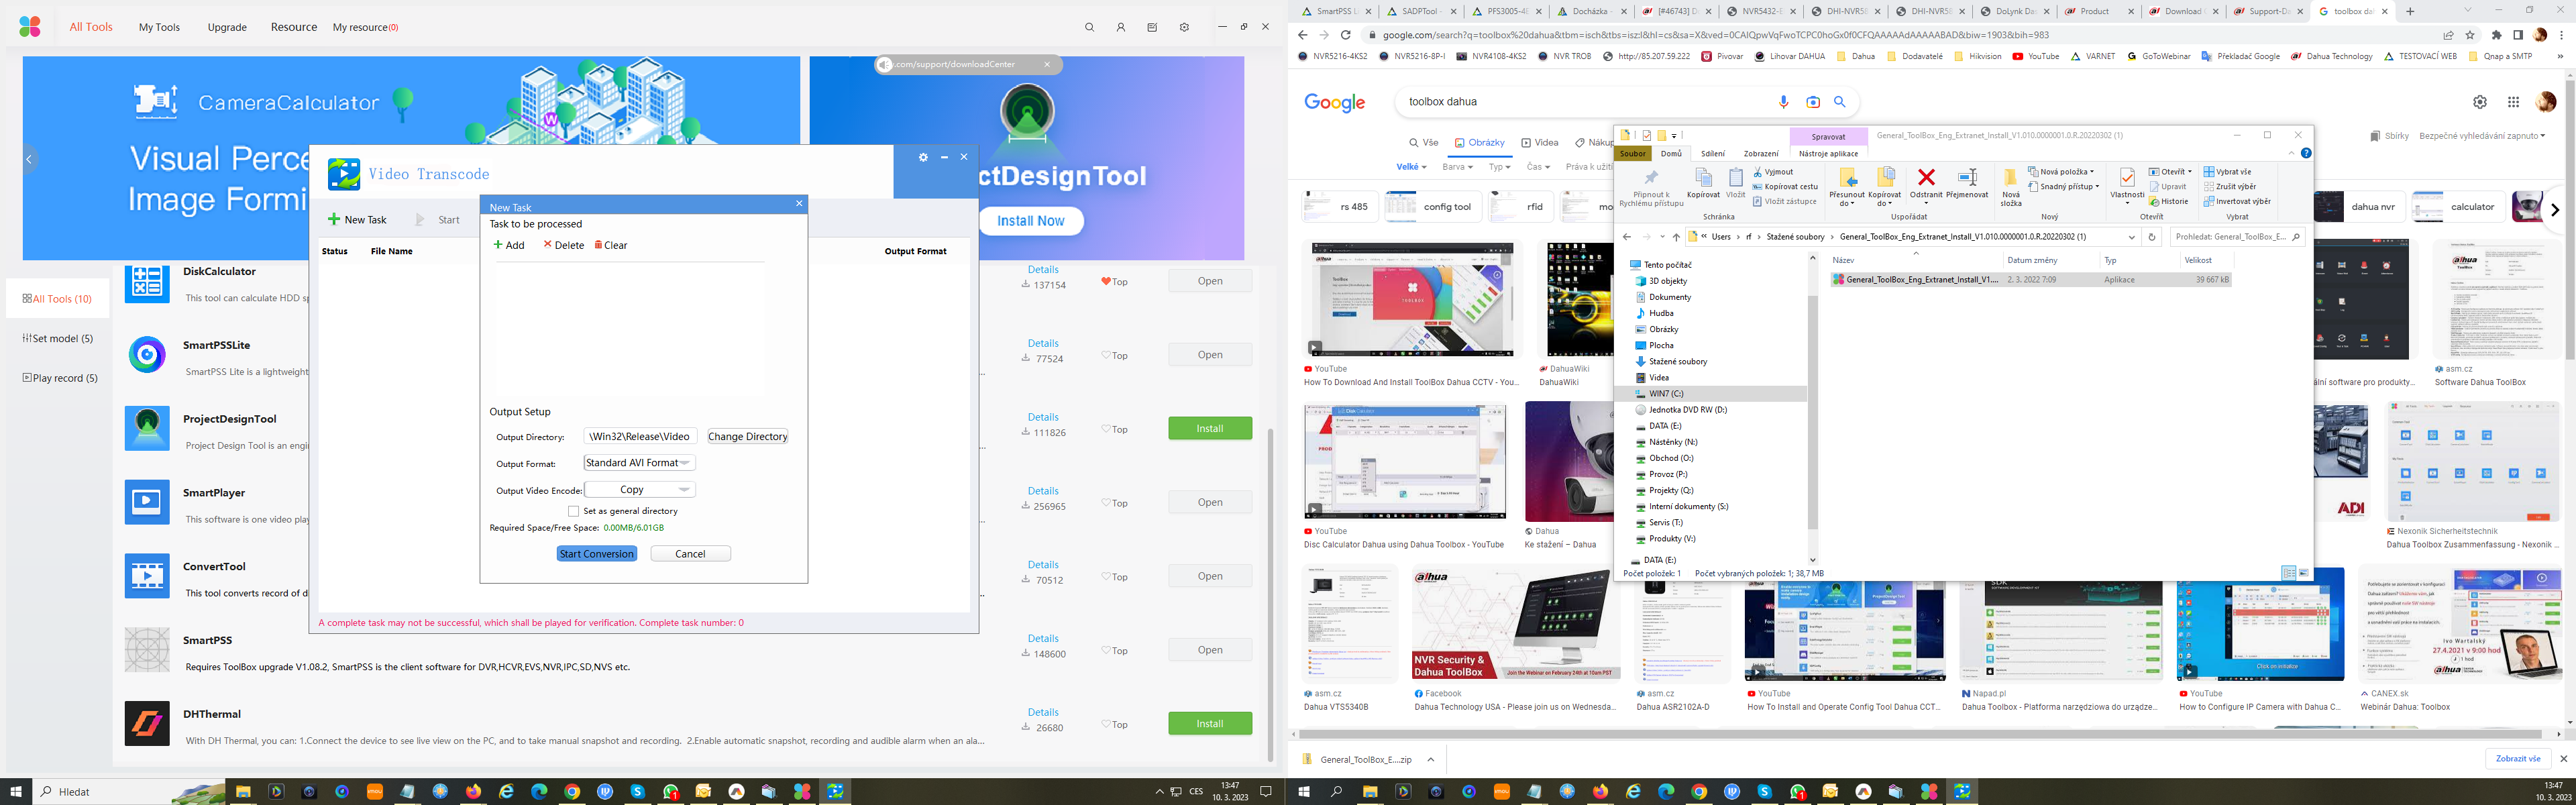
Task: Click the ProjectDesignTool icon in list
Action: (x=147, y=428)
